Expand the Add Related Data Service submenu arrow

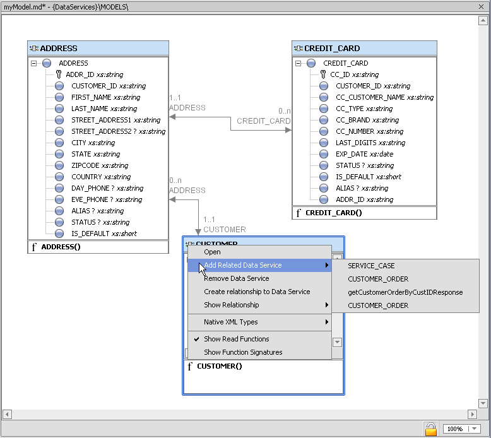point(327,265)
